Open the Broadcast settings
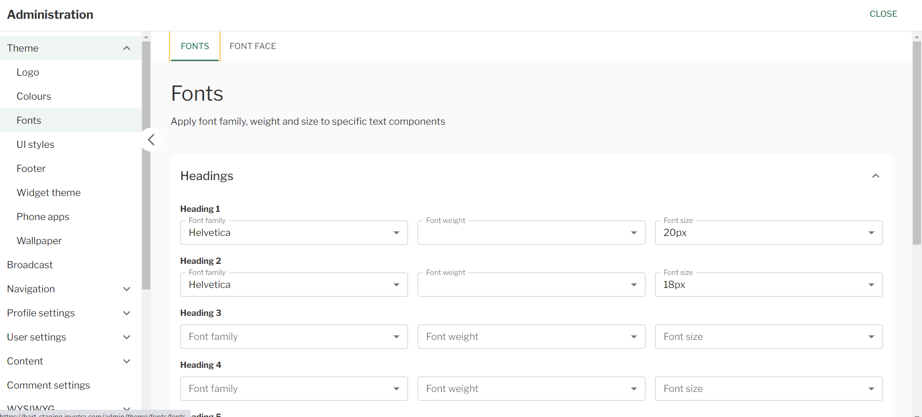Viewport: 922px width, 417px height. 30,265
